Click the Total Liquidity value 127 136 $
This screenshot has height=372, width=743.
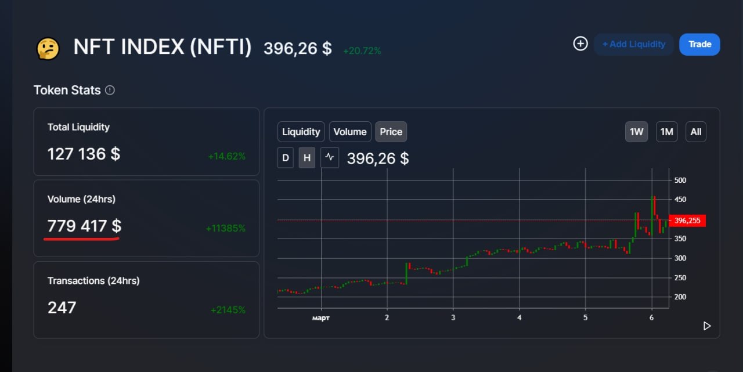tap(84, 154)
